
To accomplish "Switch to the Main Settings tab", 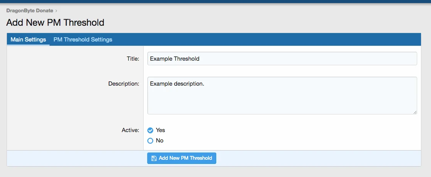I will [28, 40].
